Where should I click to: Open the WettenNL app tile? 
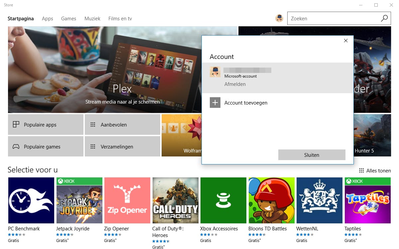(x=320, y=200)
